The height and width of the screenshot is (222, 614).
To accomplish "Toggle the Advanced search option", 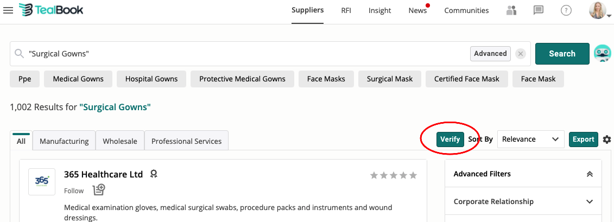I will [x=490, y=54].
